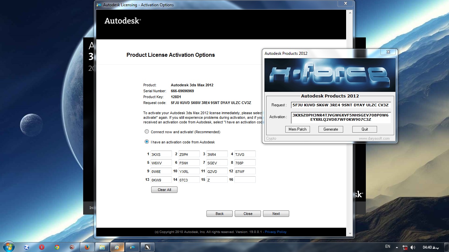Viewport: 449px width, 252px height.
Task: Launch Firefox from the taskbar
Action: tap(87, 247)
